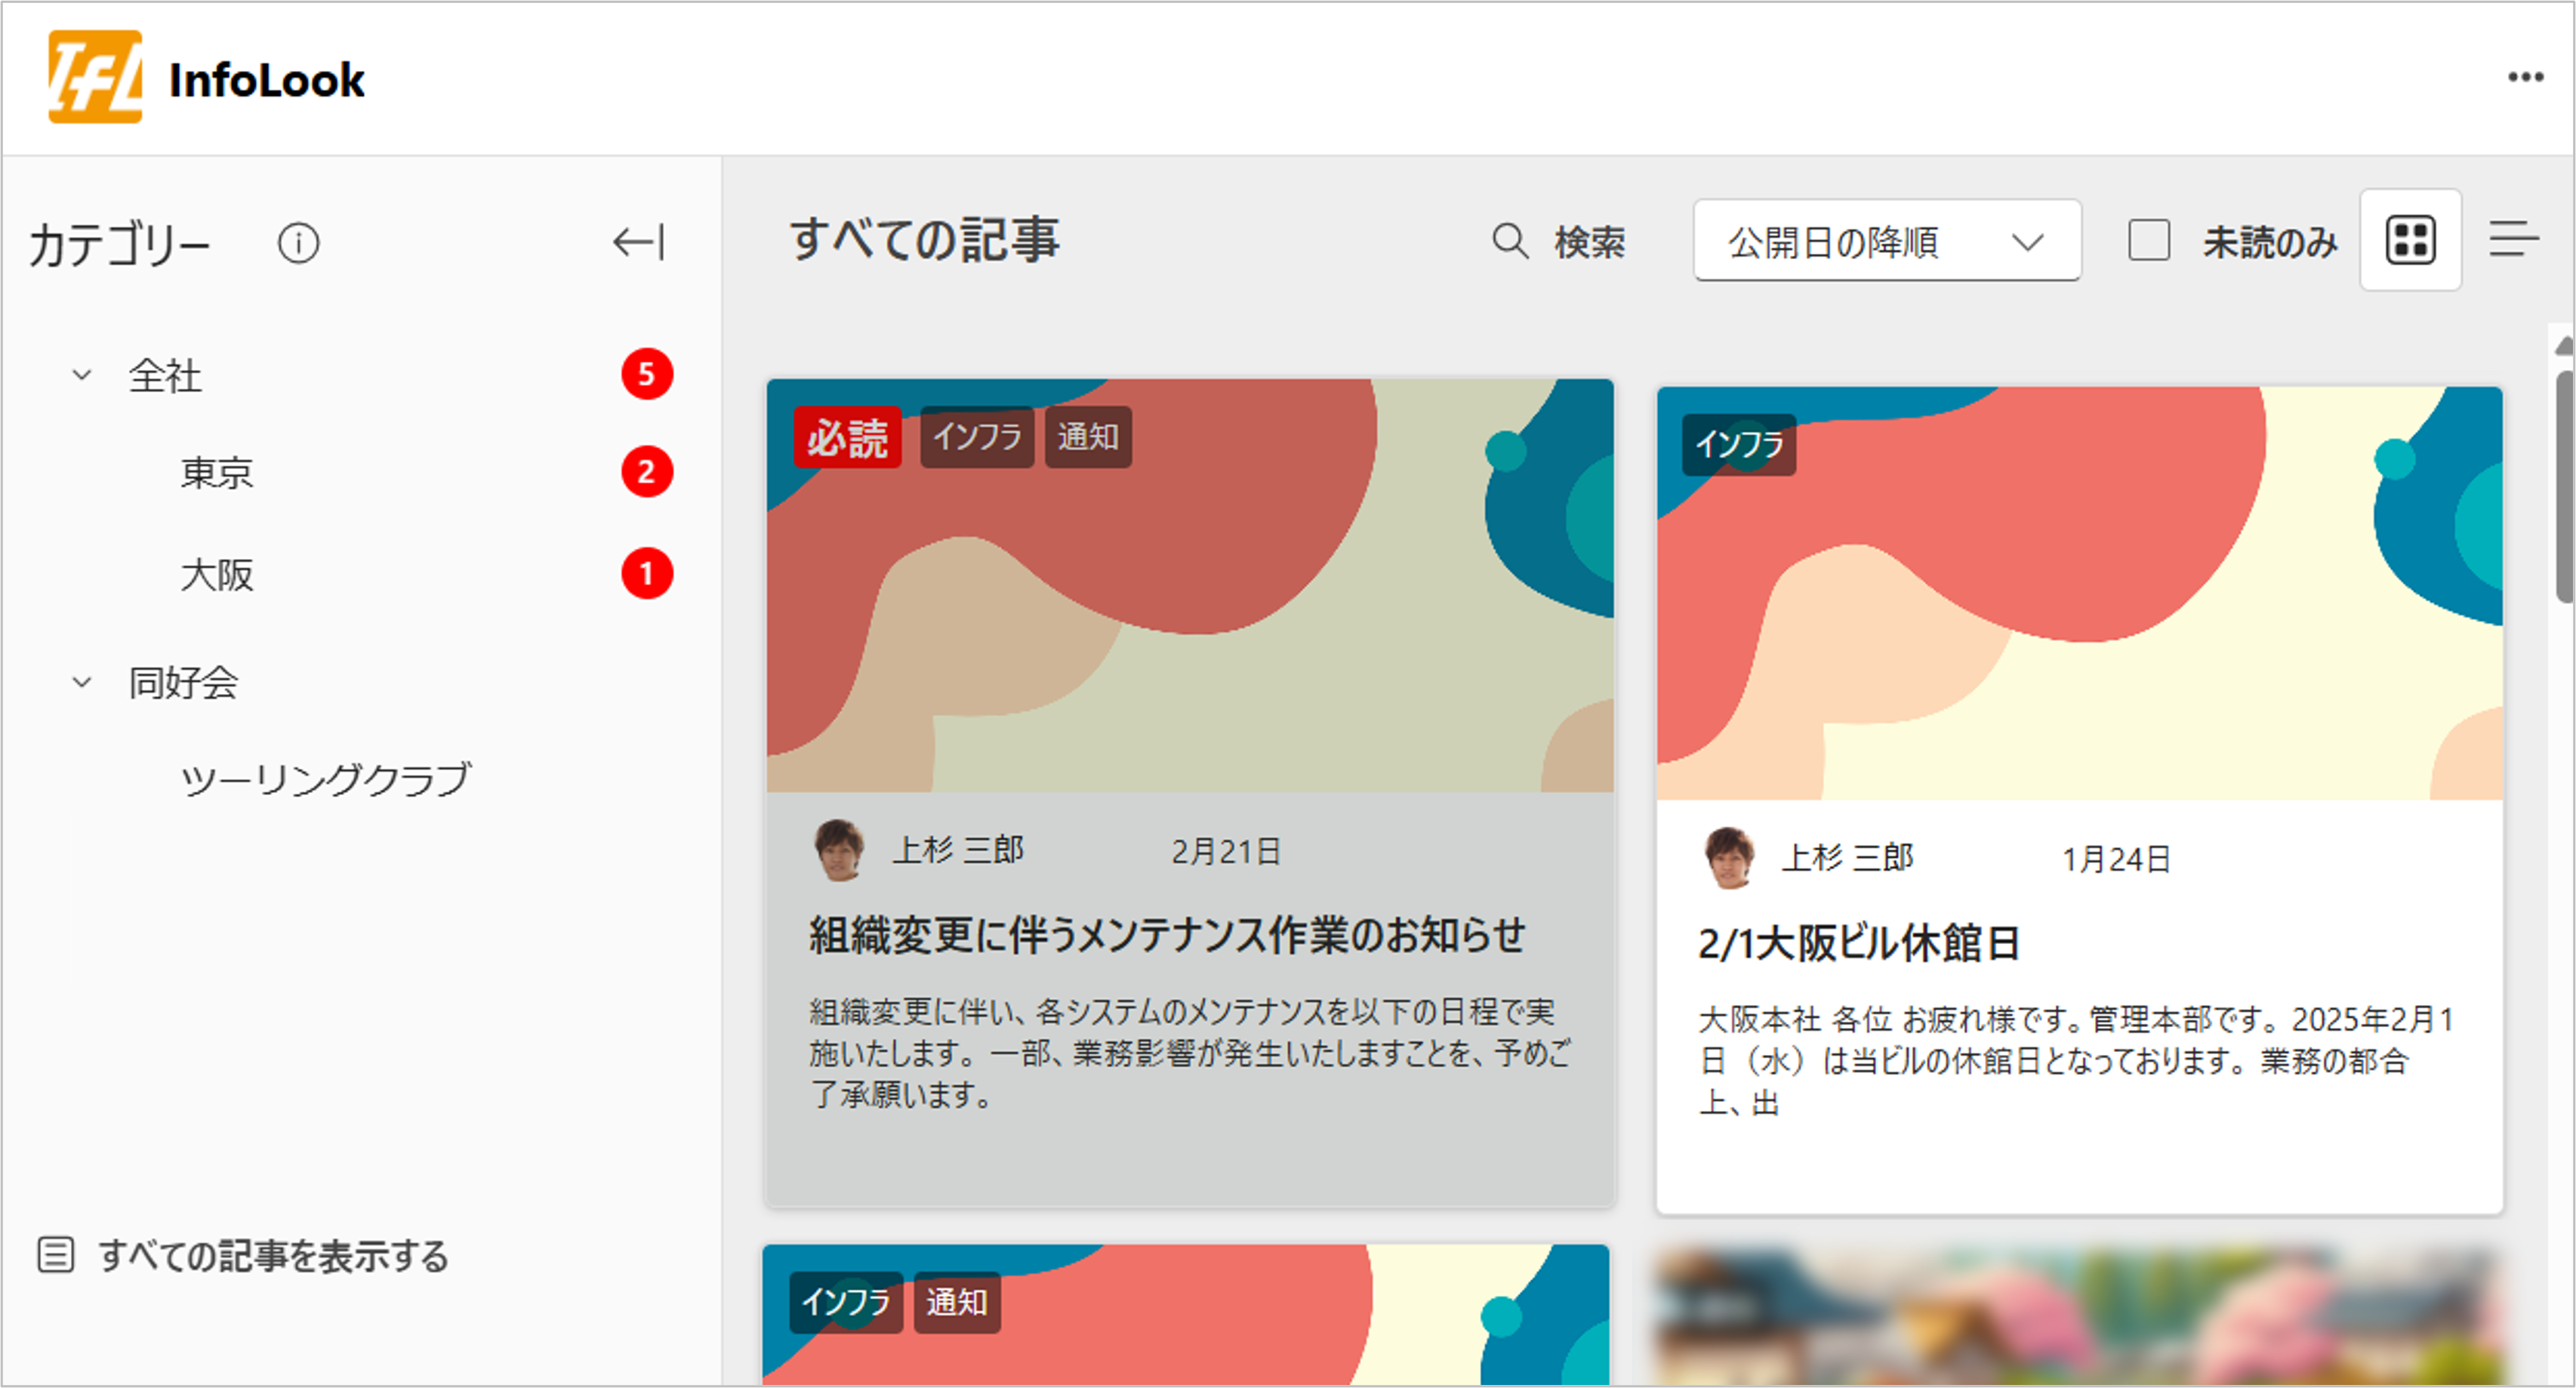Screen dimensions: 2576x1388
Task: Click the 必読 red tag
Action: 847,437
